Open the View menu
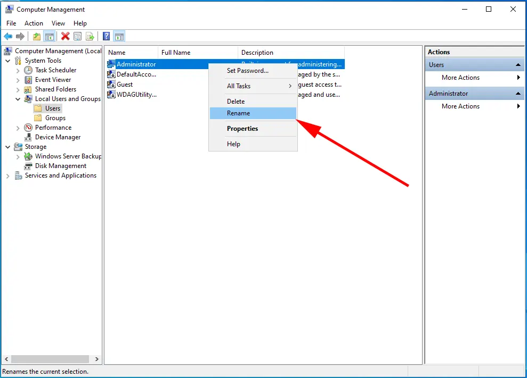Screen dimensions: 527x378 58,23
